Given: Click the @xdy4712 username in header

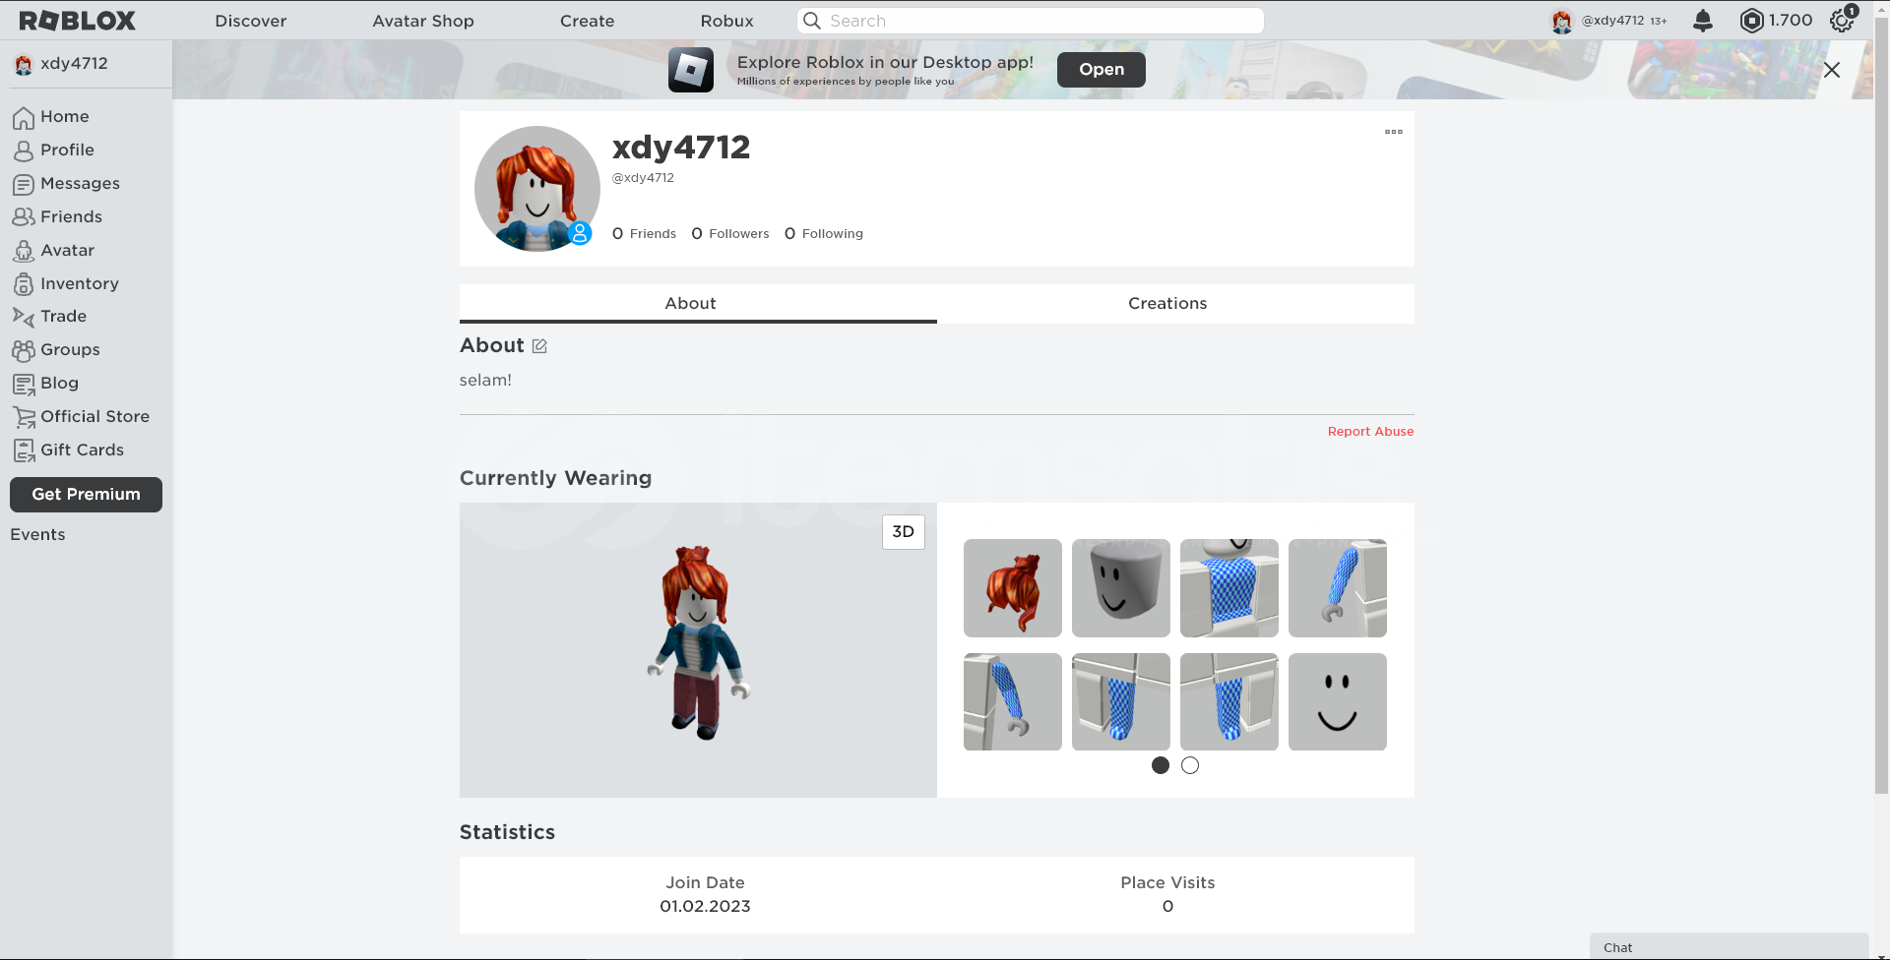Looking at the screenshot, I should click(1612, 21).
